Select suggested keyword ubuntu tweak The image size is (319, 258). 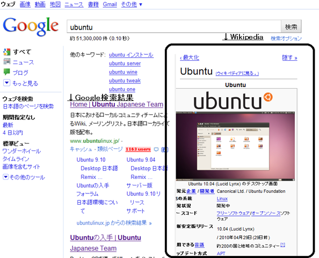[x=125, y=81]
